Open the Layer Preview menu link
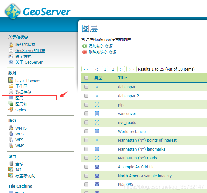 28,80
